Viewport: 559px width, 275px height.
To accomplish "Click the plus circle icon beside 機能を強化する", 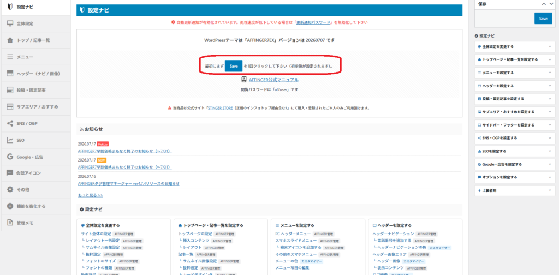I will coord(10,206).
